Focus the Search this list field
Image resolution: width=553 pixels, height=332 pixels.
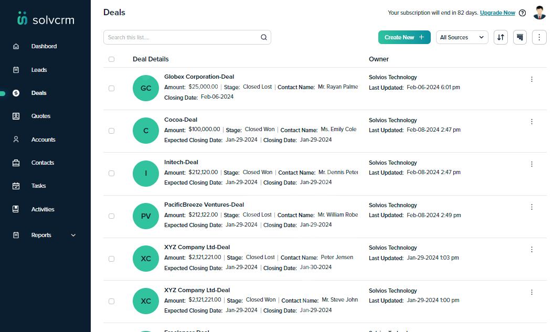pos(187,37)
